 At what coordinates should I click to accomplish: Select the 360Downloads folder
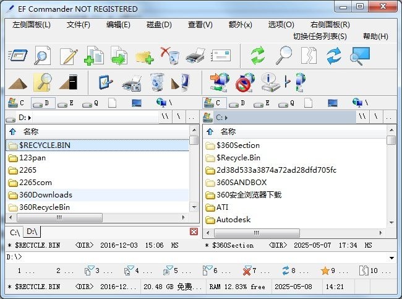click(x=97, y=195)
